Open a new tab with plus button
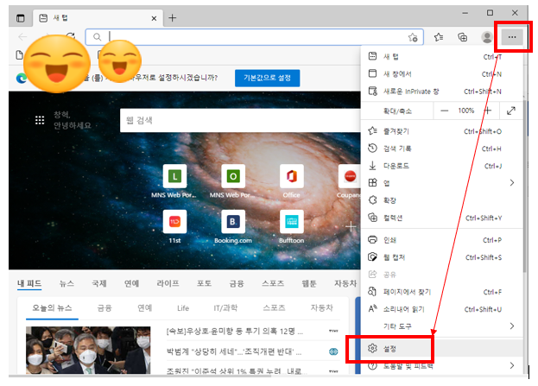 172,18
